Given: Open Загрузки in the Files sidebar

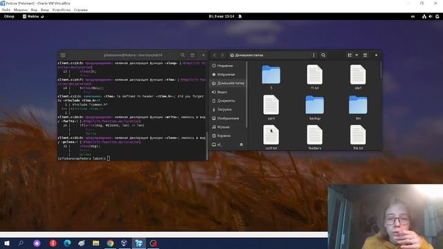Looking at the screenshot, I should [x=228, y=109].
